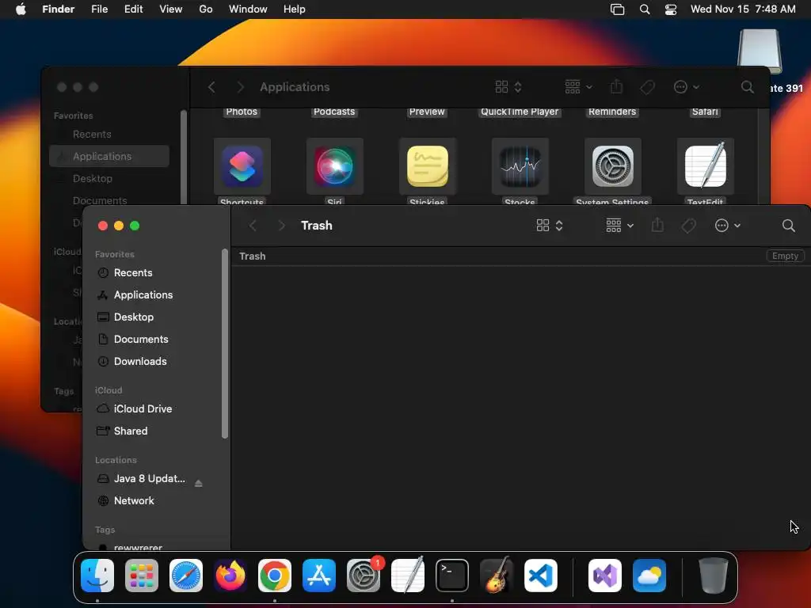This screenshot has height=608, width=811.
Task: Launch Firefox from the Dock
Action: point(230,576)
